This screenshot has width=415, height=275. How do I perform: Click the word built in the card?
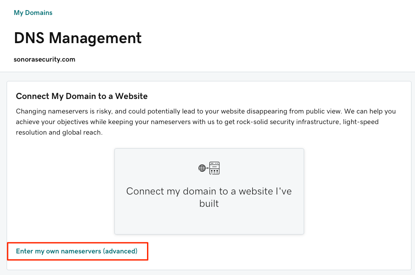pos(209,204)
